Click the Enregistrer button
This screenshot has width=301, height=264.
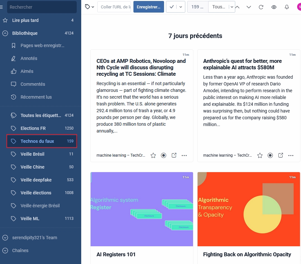149,7
